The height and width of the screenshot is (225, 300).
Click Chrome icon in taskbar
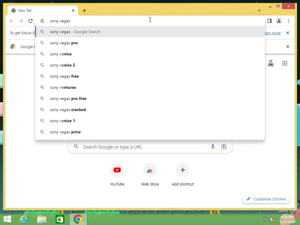pos(78,219)
